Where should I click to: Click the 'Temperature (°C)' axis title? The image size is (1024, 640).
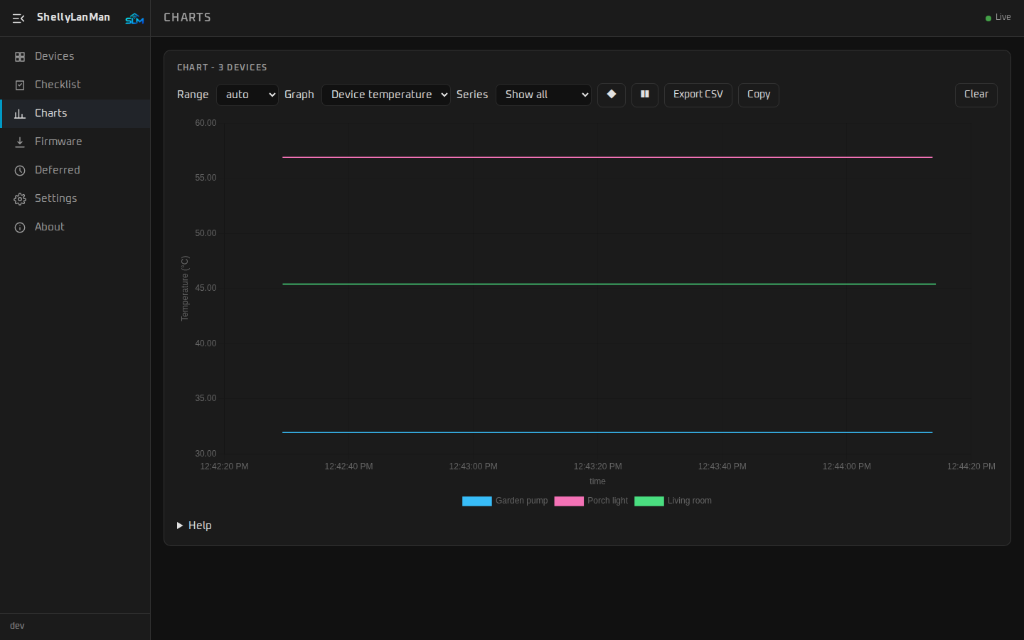tap(185, 288)
